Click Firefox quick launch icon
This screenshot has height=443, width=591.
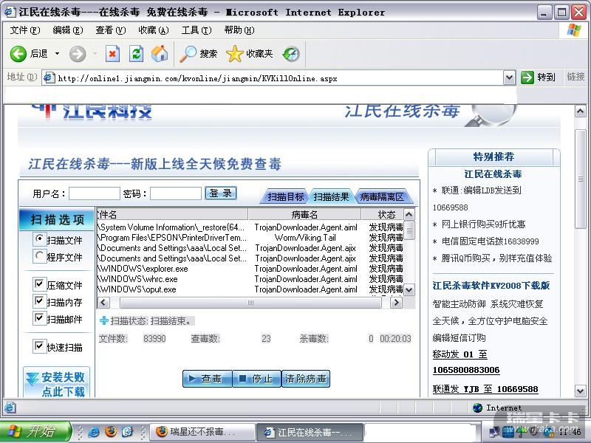pyautogui.click(x=111, y=431)
